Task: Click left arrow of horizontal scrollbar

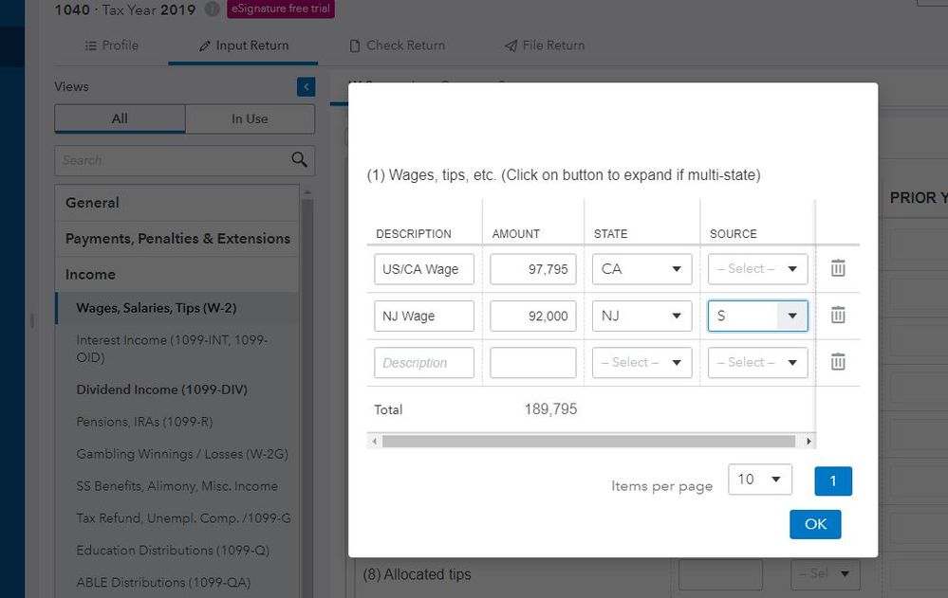Action: (374, 441)
